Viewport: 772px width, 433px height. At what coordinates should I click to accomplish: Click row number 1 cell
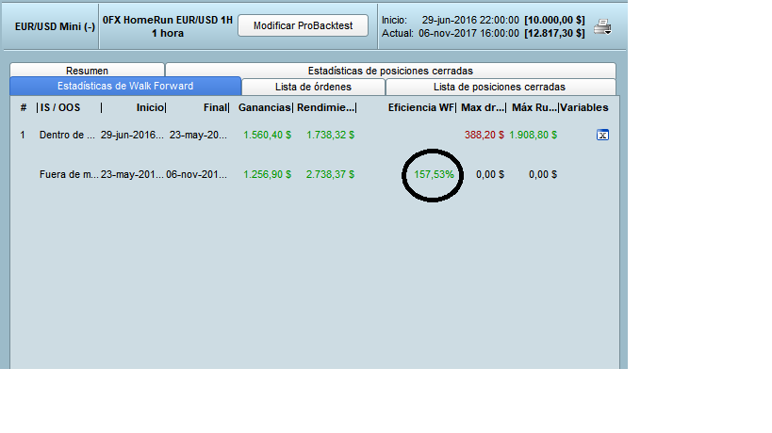[x=23, y=135]
